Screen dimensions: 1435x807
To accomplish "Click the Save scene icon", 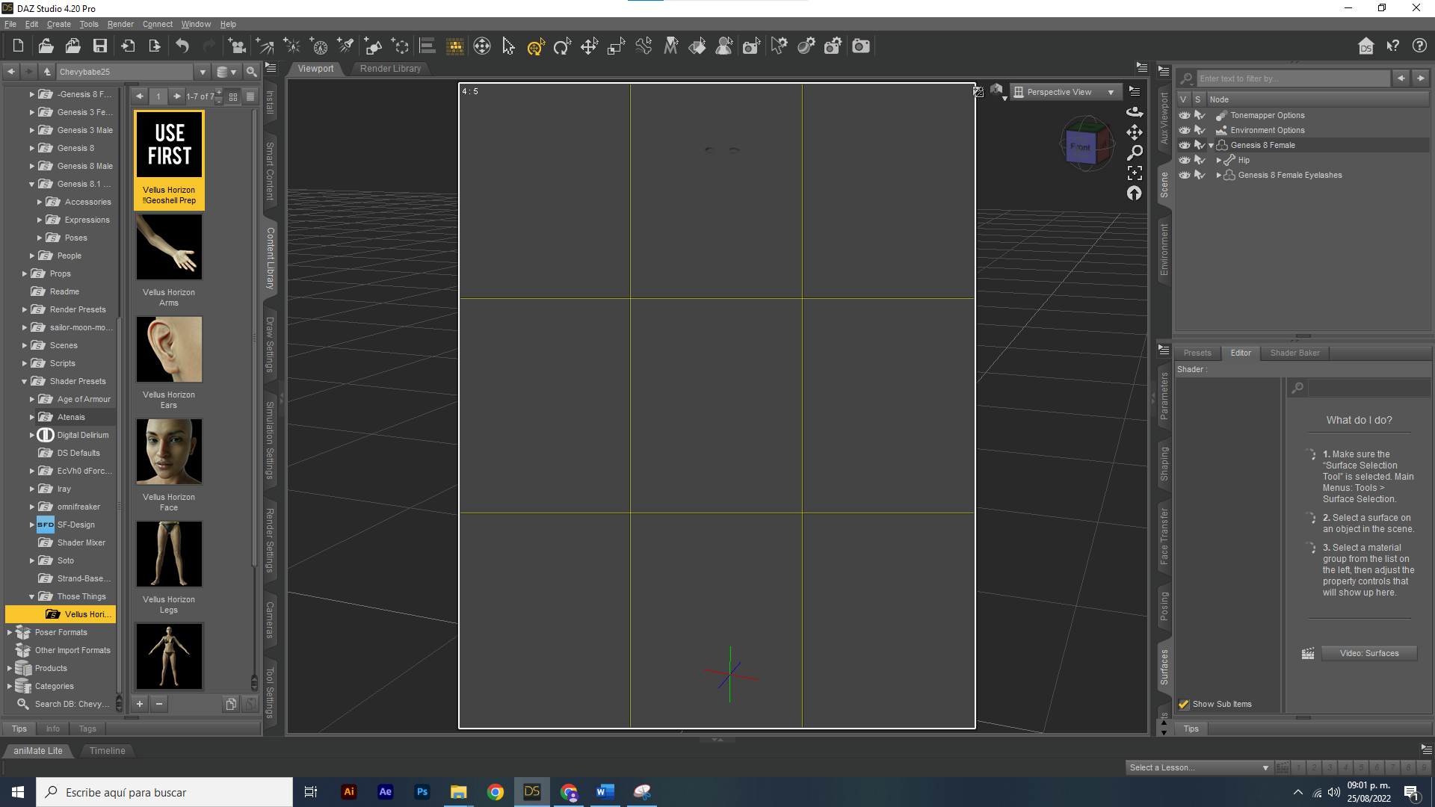I will click(x=99, y=46).
